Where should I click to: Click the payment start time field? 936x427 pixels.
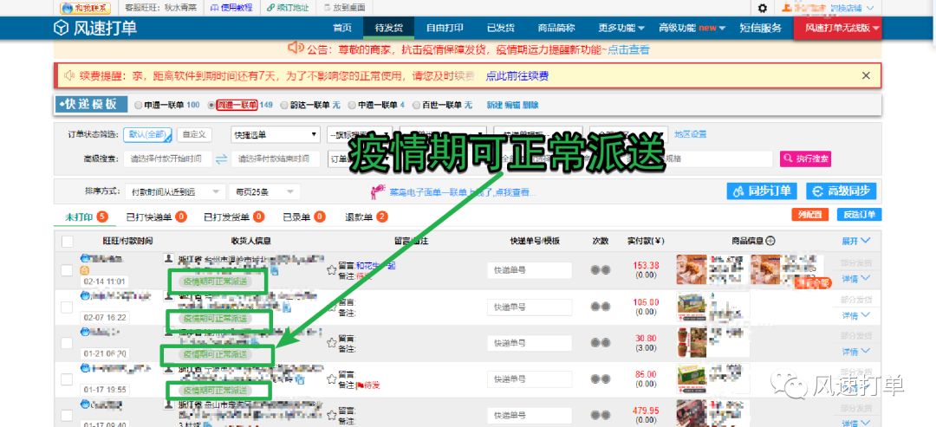point(167,159)
